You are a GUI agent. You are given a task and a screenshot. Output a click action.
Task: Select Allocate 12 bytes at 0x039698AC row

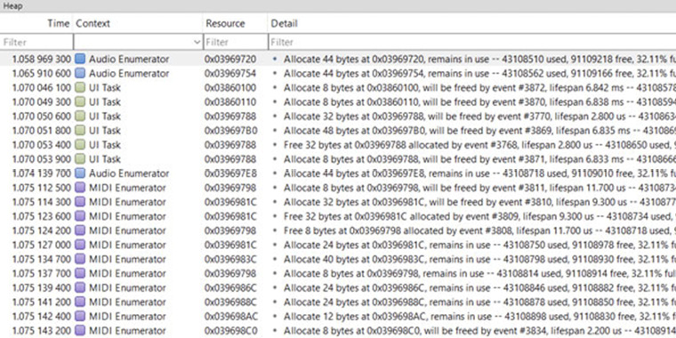[x=338, y=317]
